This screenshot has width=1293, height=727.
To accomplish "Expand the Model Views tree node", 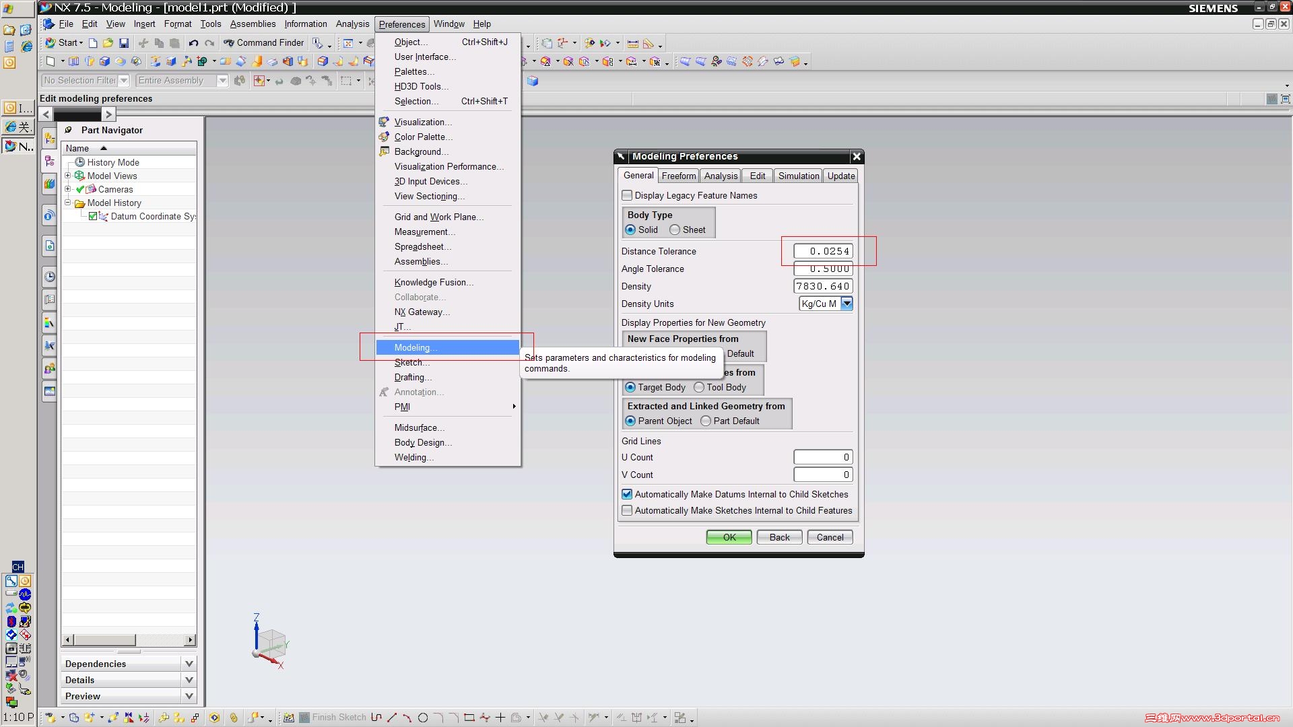I will click(67, 176).
